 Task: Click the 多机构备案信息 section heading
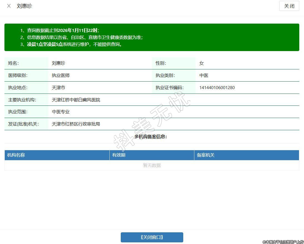[151, 137]
